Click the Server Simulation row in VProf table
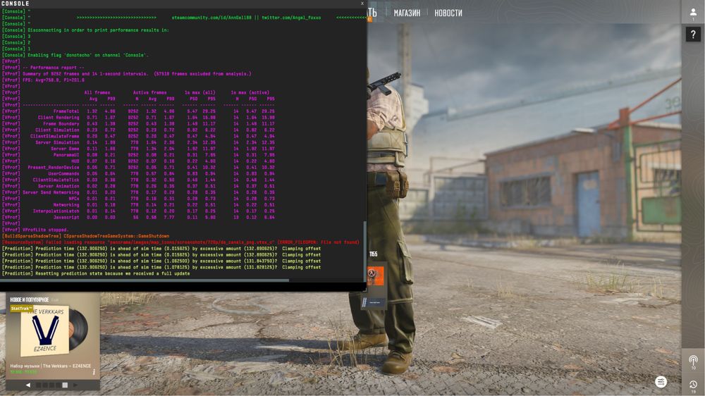Viewport: 705px width, 396px height. tap(138, 142)
